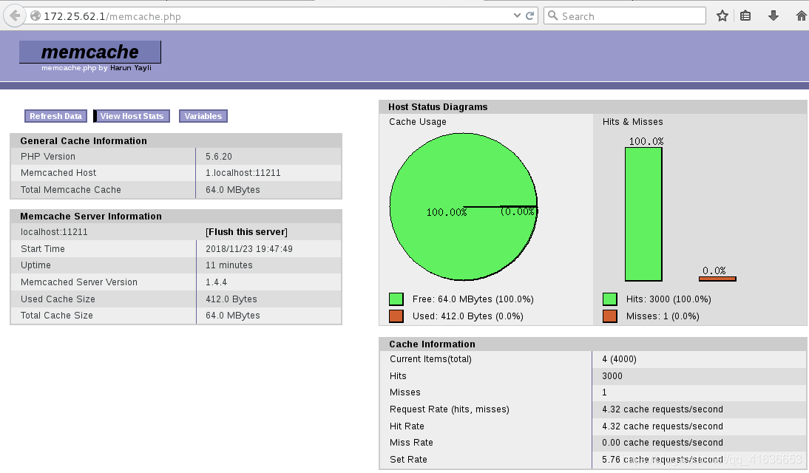This screenshot has width=809, height=473.
Task: Select the Used Cache Size 412.0 Bytes
Action: [x=231, y=299]
